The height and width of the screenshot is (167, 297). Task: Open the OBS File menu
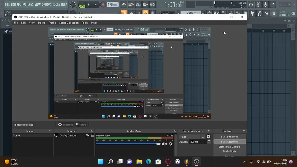point(16,23)
